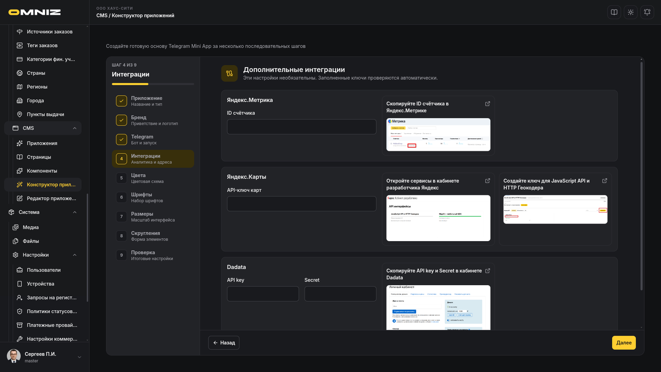The image size is (661, 372).
Task: Click the Редактор приложений edit icon
Action: tap(20, 198)
